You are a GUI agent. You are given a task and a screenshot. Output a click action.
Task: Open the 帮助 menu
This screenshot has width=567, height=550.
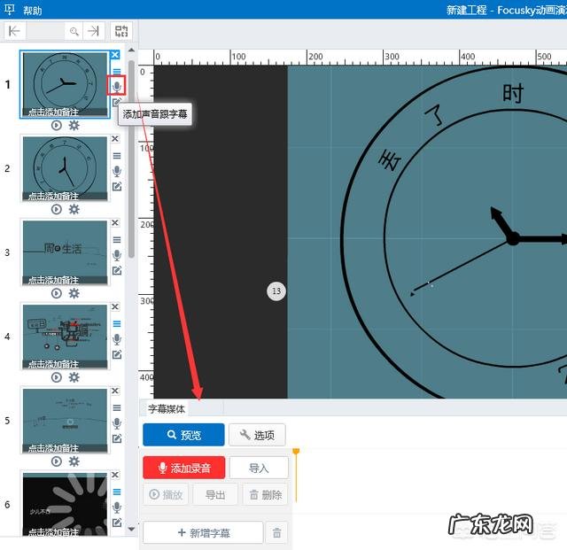click(32, 10)
